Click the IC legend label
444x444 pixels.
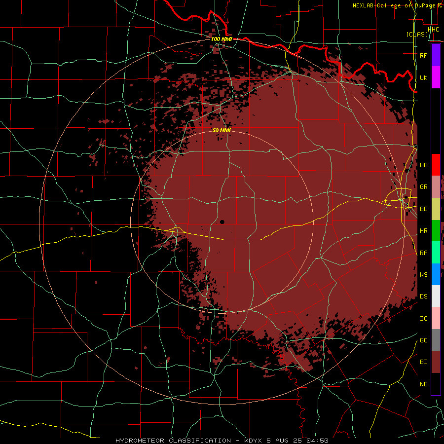click(x=423, y=318)
